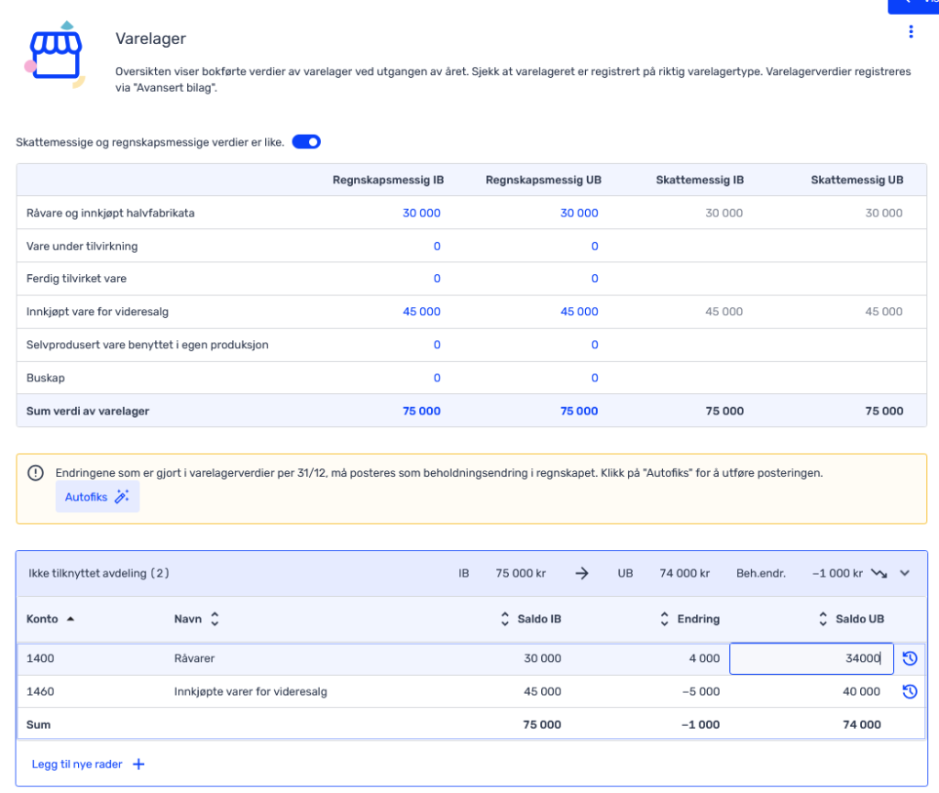Open the three-dot more options menu
939x793 pixels.
[x=911, y=32]
